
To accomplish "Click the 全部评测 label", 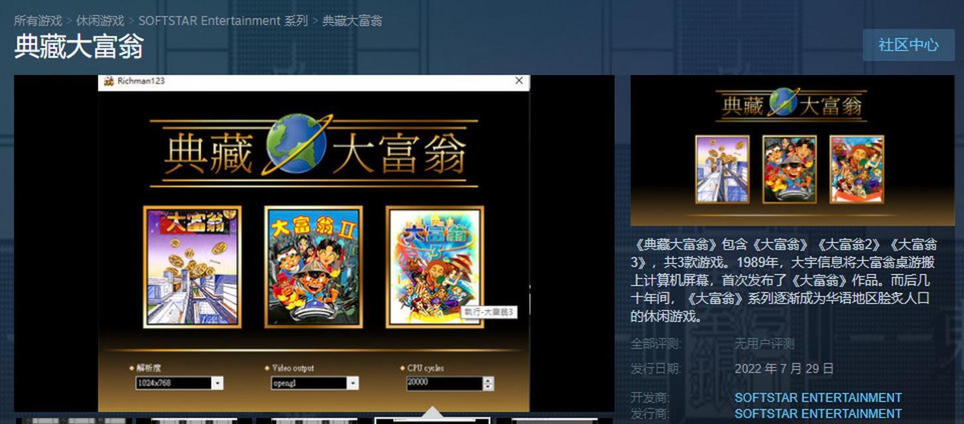I will pos(655,344).
